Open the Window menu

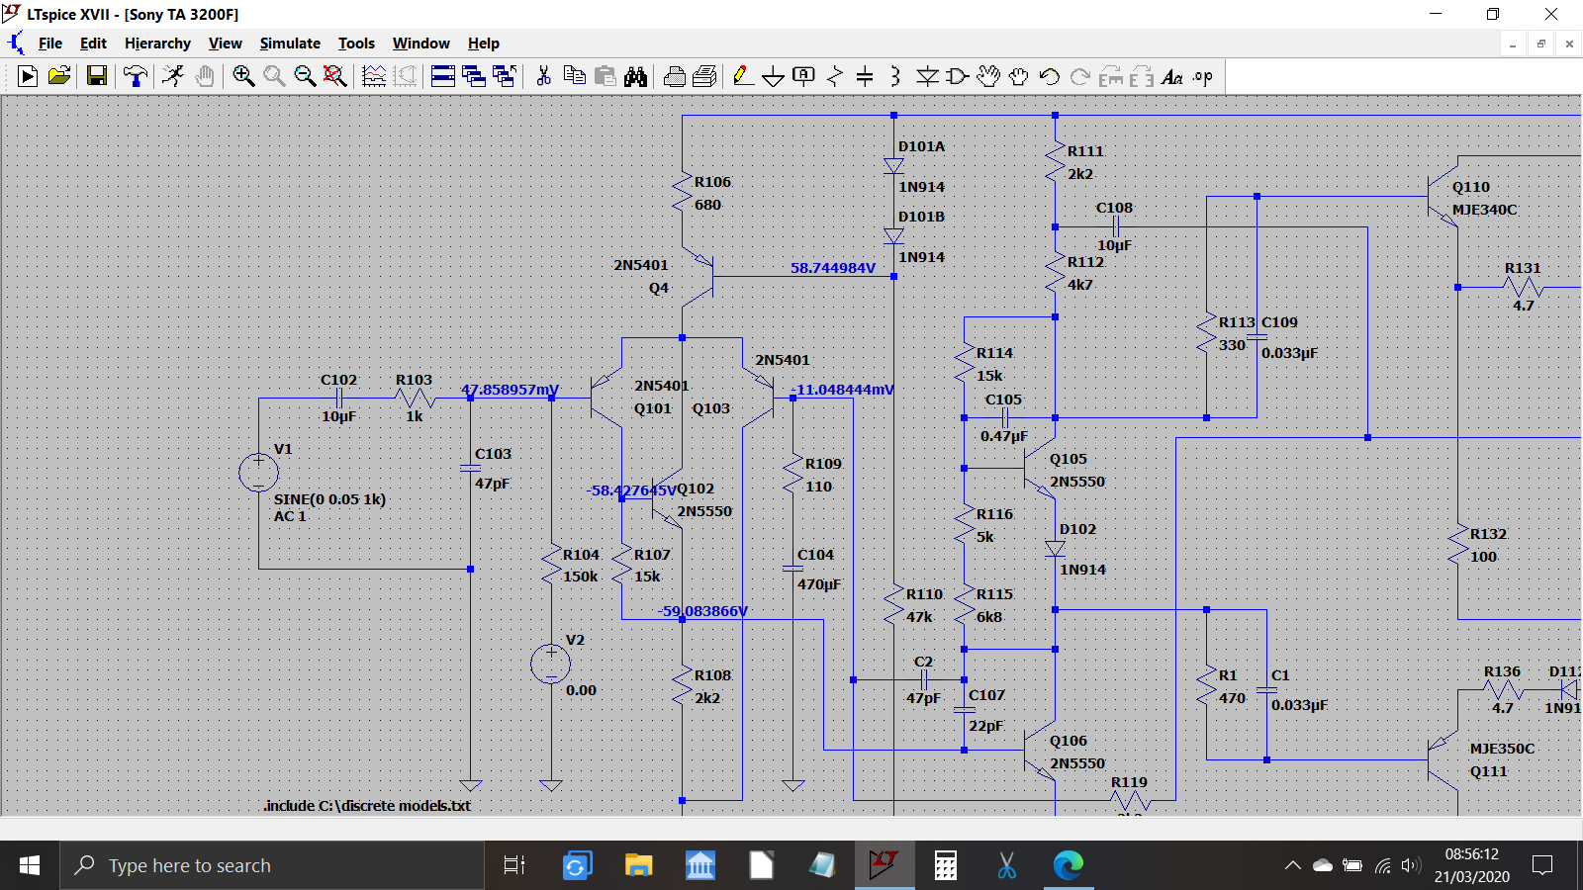pyautogui.click(x=420, y=44)
